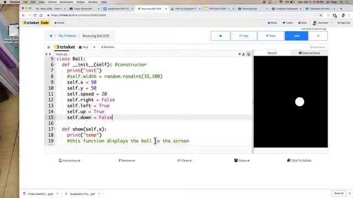Click the trinket Code logo
Viewport: 353px width, 198px height.
pos(36,23)
